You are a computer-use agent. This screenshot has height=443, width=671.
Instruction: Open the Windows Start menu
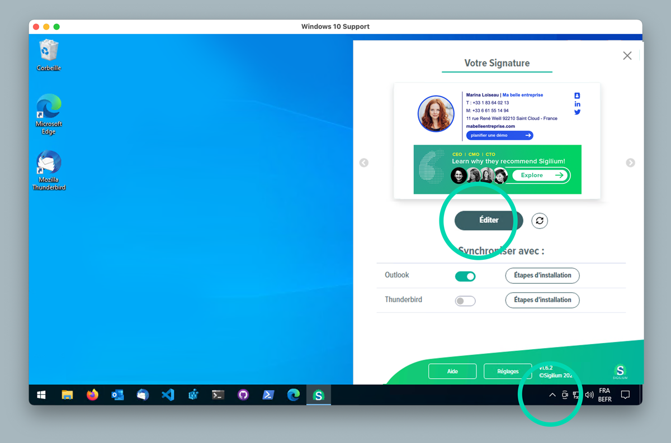coord(41,395)
